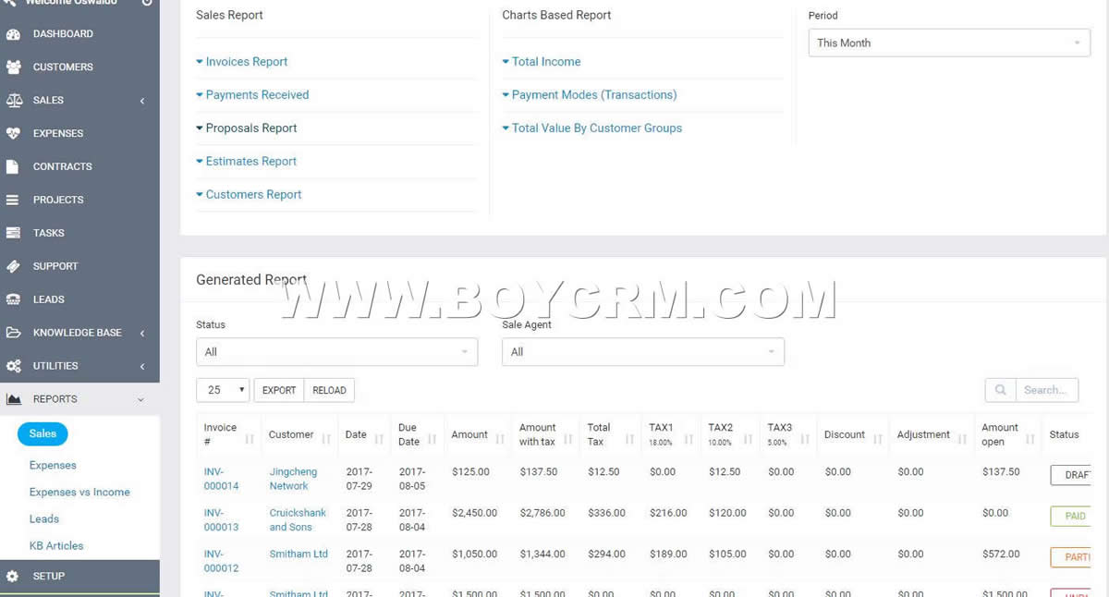The height and width of the screenshot is (597, 1109).
Task: Open Expenses vs Income report submenu
Action: click(x=79, y=493)
